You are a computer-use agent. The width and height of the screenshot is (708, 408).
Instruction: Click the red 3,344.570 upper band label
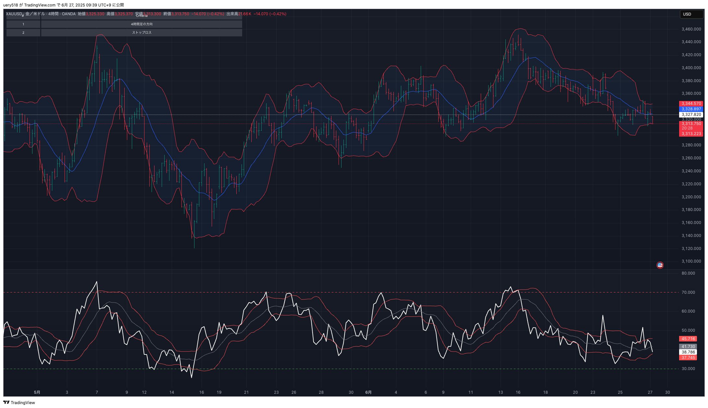(691, 104)
